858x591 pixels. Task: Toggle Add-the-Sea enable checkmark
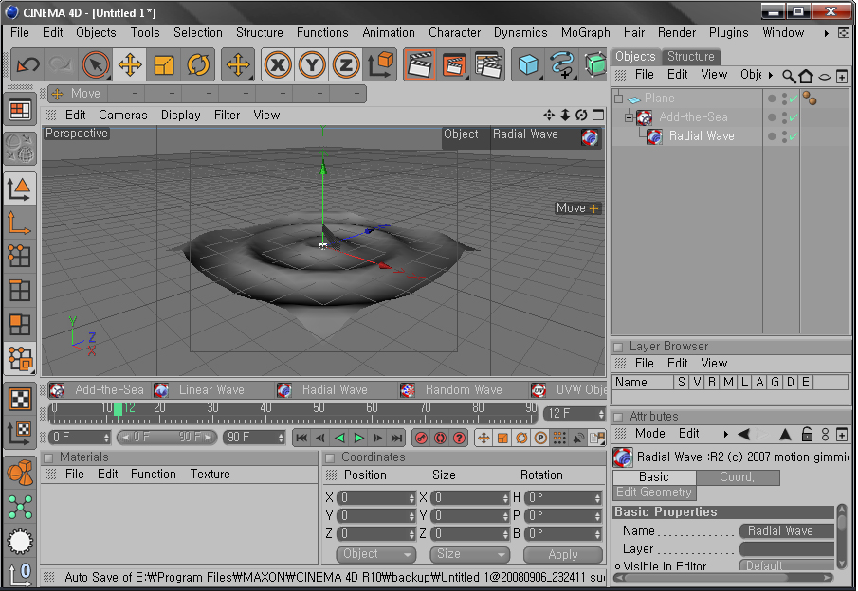coord(794,117)
